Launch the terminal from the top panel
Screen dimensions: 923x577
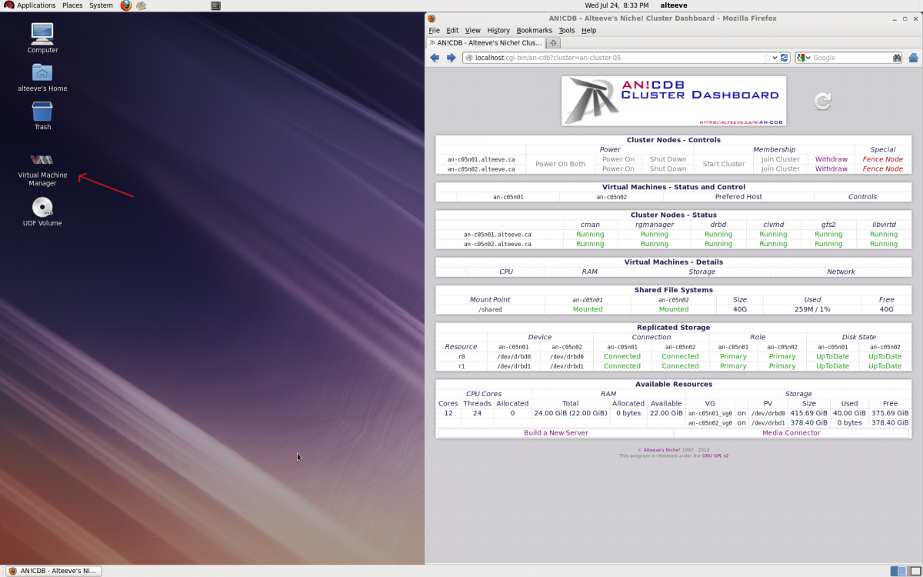coord(215,5)
